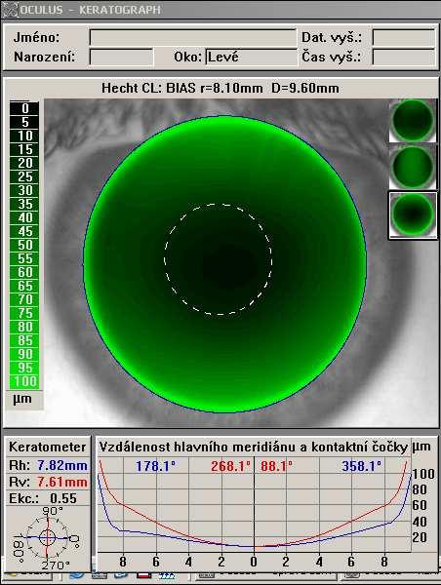Click the Hecht CL lens parameters header
The width and height of the screenshot is (441, 585).
pos(220,89)
